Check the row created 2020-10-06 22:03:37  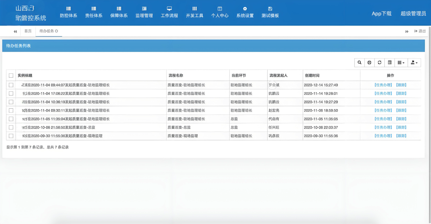click(11, 127)
